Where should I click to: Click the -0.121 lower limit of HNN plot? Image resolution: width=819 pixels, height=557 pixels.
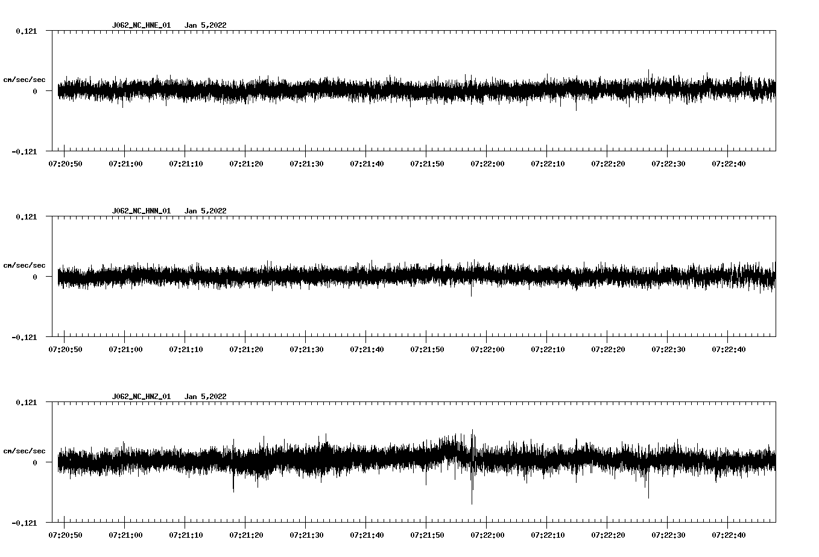pyautogui.click(x=24, y=337)
